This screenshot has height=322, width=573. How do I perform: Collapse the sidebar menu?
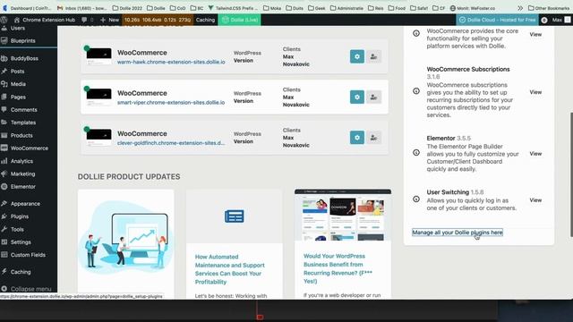[30, 289]
